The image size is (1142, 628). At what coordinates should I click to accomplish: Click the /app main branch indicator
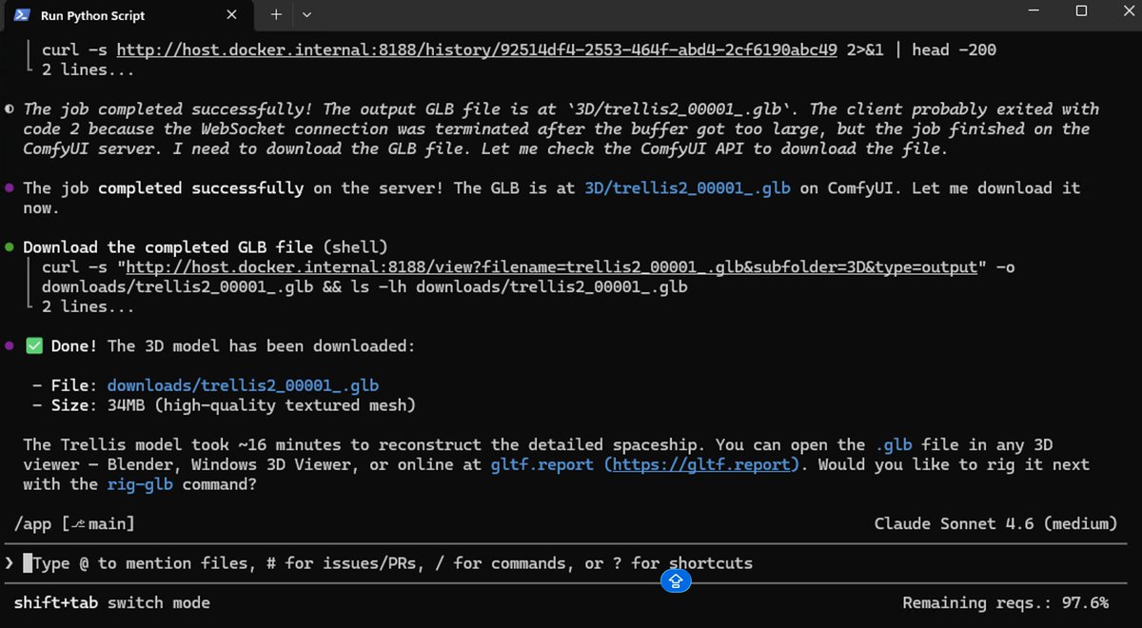coord(74,523)
